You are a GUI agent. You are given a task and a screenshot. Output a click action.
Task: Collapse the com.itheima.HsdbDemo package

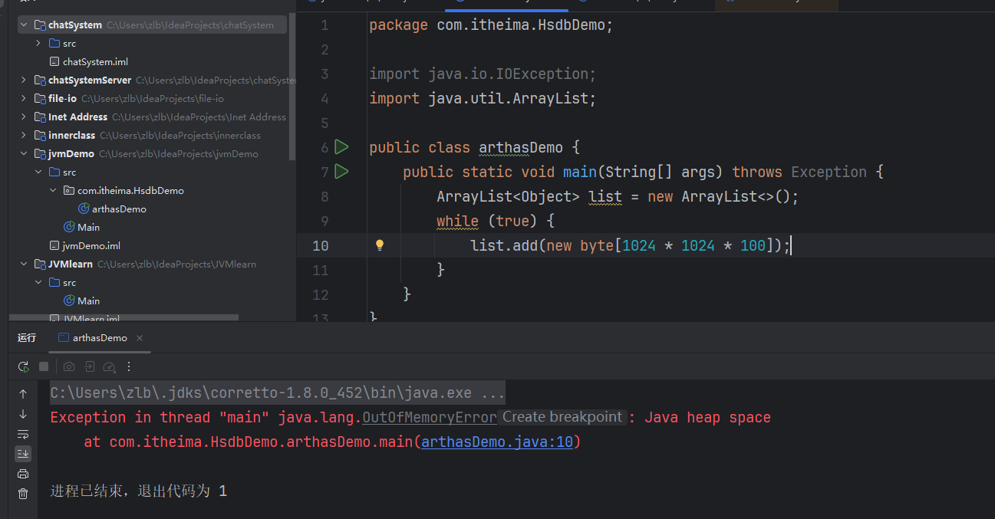pos(53,191)
